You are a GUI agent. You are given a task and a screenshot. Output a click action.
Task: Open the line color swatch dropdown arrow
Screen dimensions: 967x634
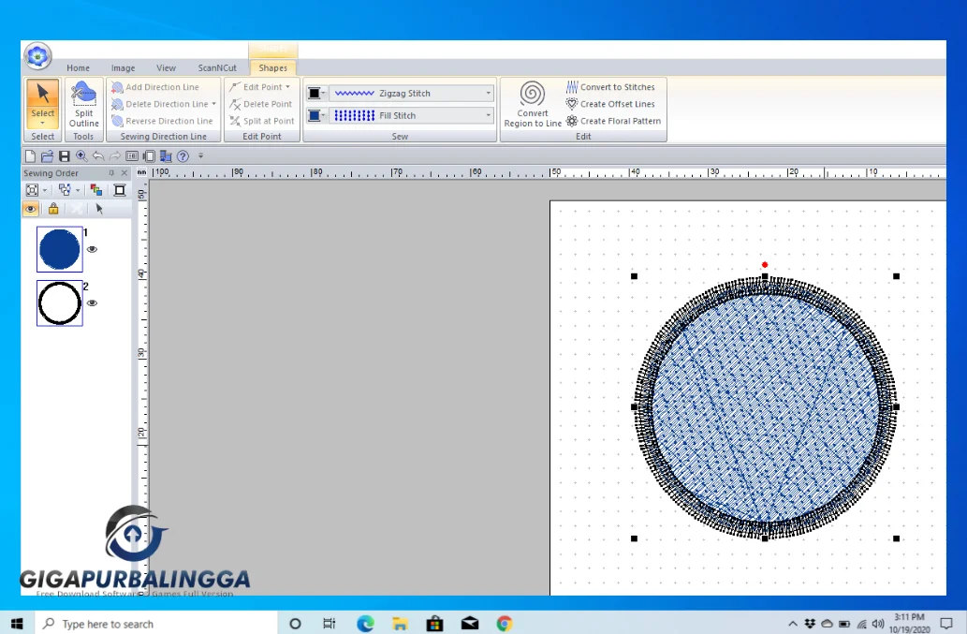[323, 93]
